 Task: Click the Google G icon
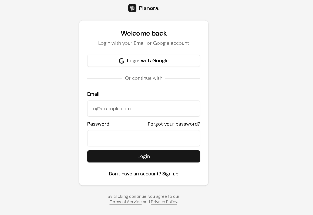pos(122,61)
